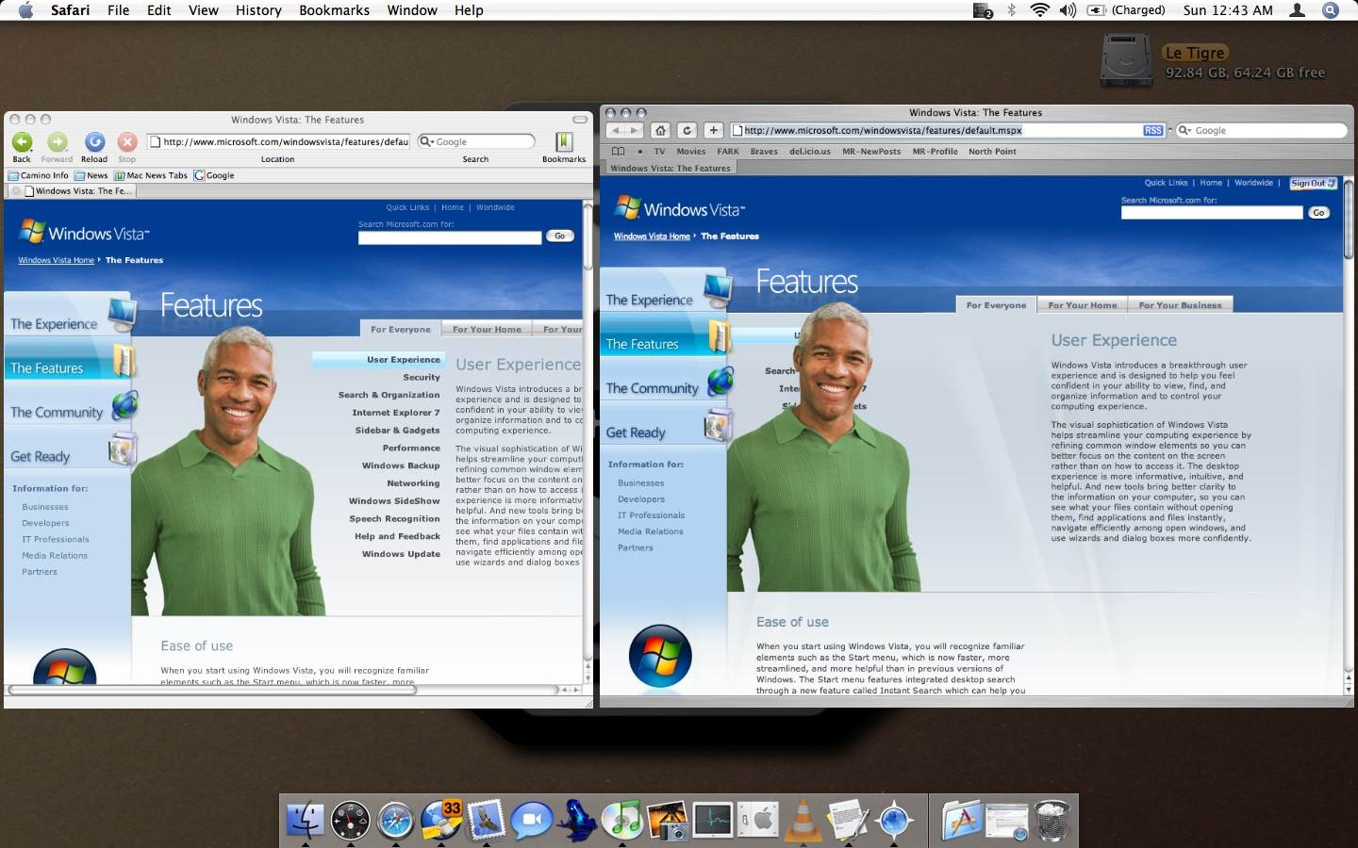The height and width of the screenshot is (848, 1358).
Task: Click the red Stop button in Camino
Action: tap(127, 142)
